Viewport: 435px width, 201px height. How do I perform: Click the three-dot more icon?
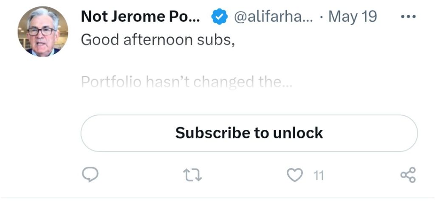(408, 17)
